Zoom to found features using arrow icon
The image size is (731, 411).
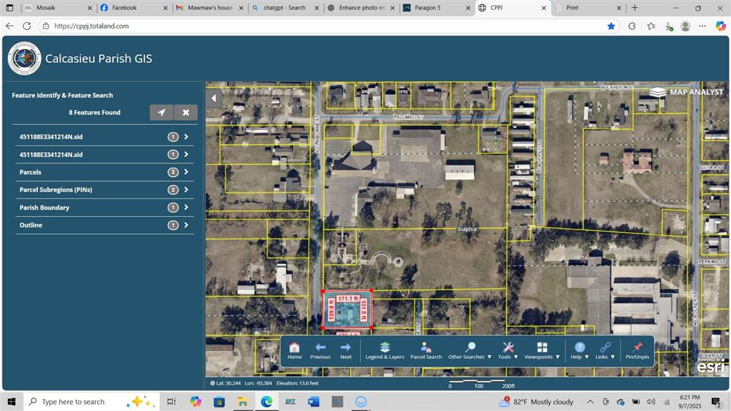click(161, 112)
